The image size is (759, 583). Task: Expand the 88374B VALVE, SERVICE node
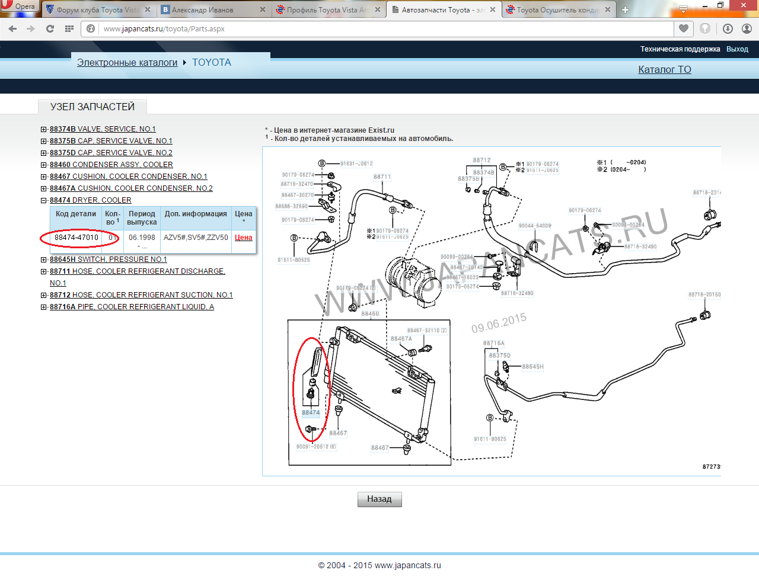pos(44,129)
